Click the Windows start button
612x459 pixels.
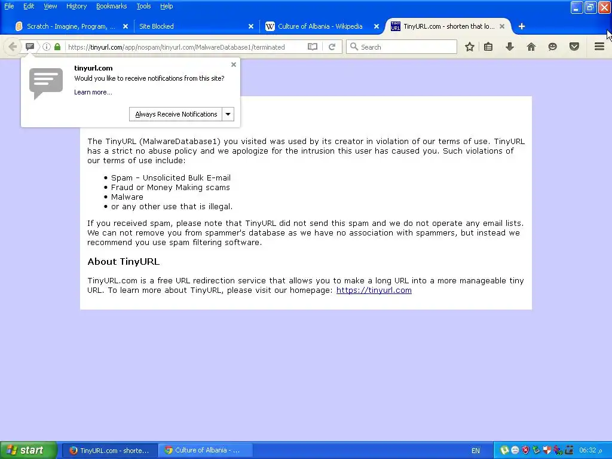tap(29, 451)
